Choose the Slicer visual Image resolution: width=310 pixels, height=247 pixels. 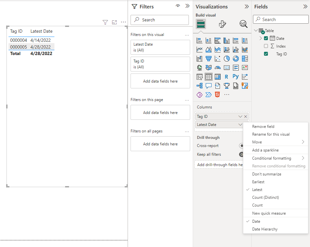pyautogui.click(x=199, y=77)
